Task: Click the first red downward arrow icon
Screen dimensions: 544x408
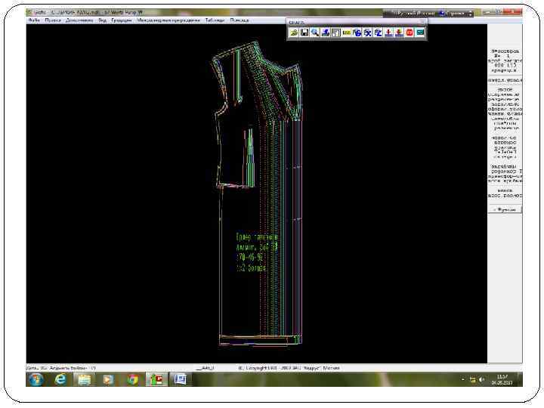Action: coord(388,32)
